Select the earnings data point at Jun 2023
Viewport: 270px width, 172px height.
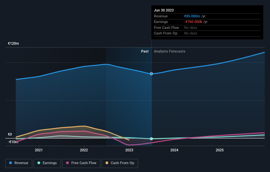coord(151,139)
